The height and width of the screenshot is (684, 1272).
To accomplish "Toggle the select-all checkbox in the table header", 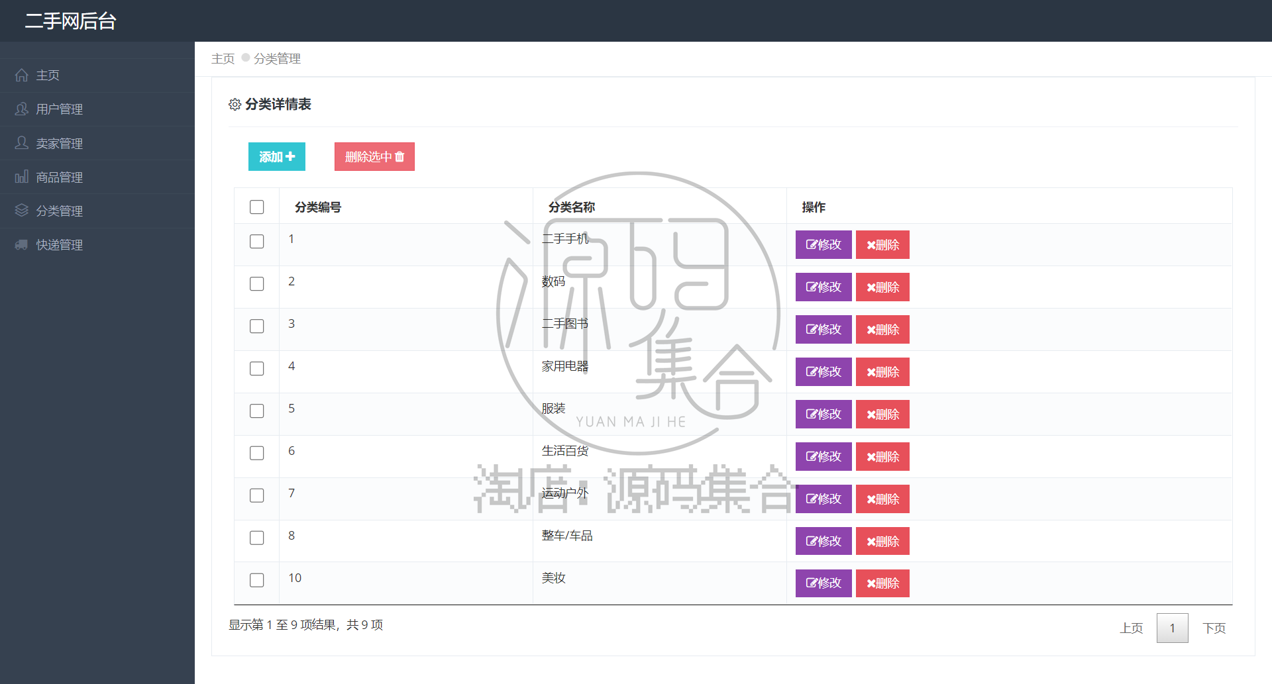I will point(257,207).
